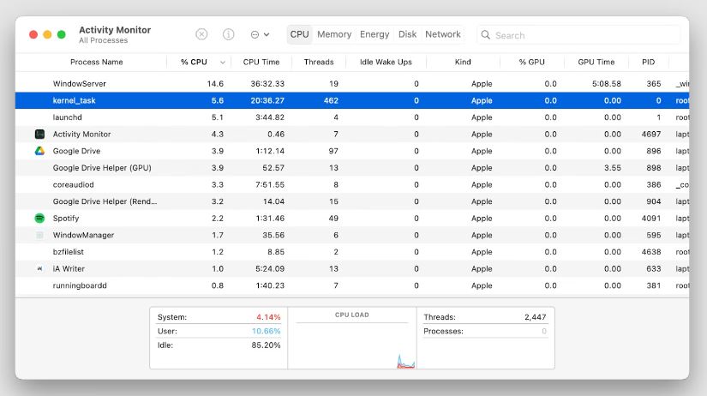Screen dimensions: 707x396
Task: Sort by GPU Time column header
Action: coord(596,62)
